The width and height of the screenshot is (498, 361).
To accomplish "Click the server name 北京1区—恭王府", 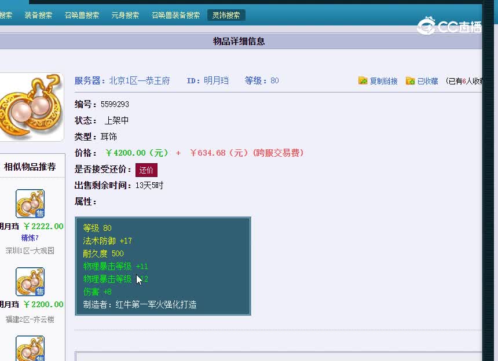I will pyautogui.click(x=140, y=80).
